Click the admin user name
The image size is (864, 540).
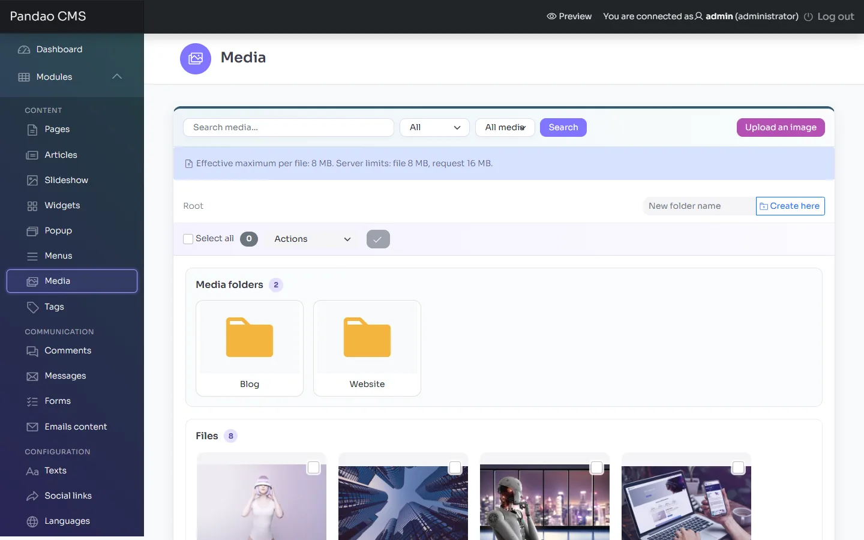click(719, 16)
